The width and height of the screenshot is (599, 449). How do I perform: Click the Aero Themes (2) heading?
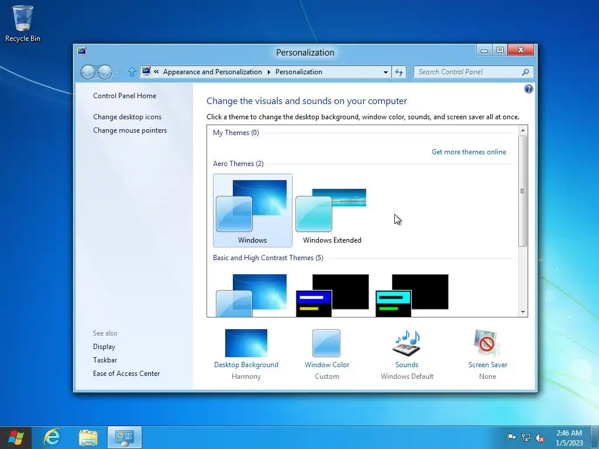238,164
